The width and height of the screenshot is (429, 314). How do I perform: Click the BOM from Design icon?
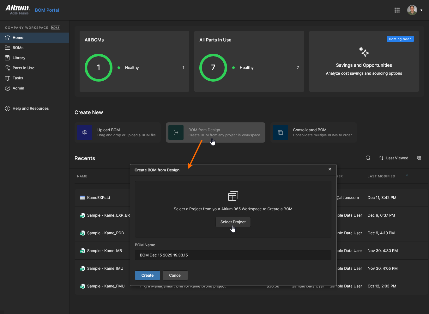176,132
